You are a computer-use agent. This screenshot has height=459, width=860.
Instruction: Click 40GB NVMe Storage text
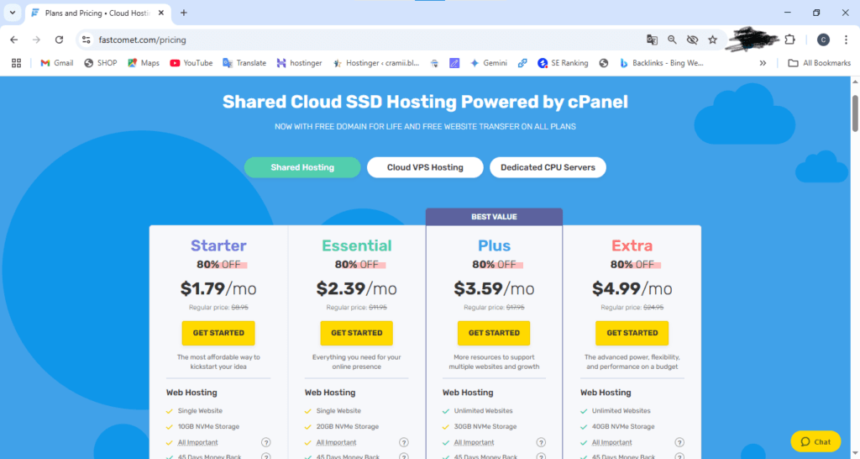[x=623, y=426]
